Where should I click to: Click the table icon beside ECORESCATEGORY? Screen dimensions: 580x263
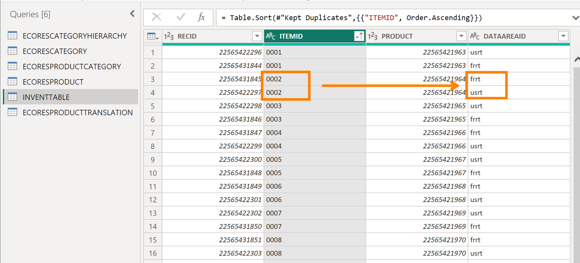12,51
